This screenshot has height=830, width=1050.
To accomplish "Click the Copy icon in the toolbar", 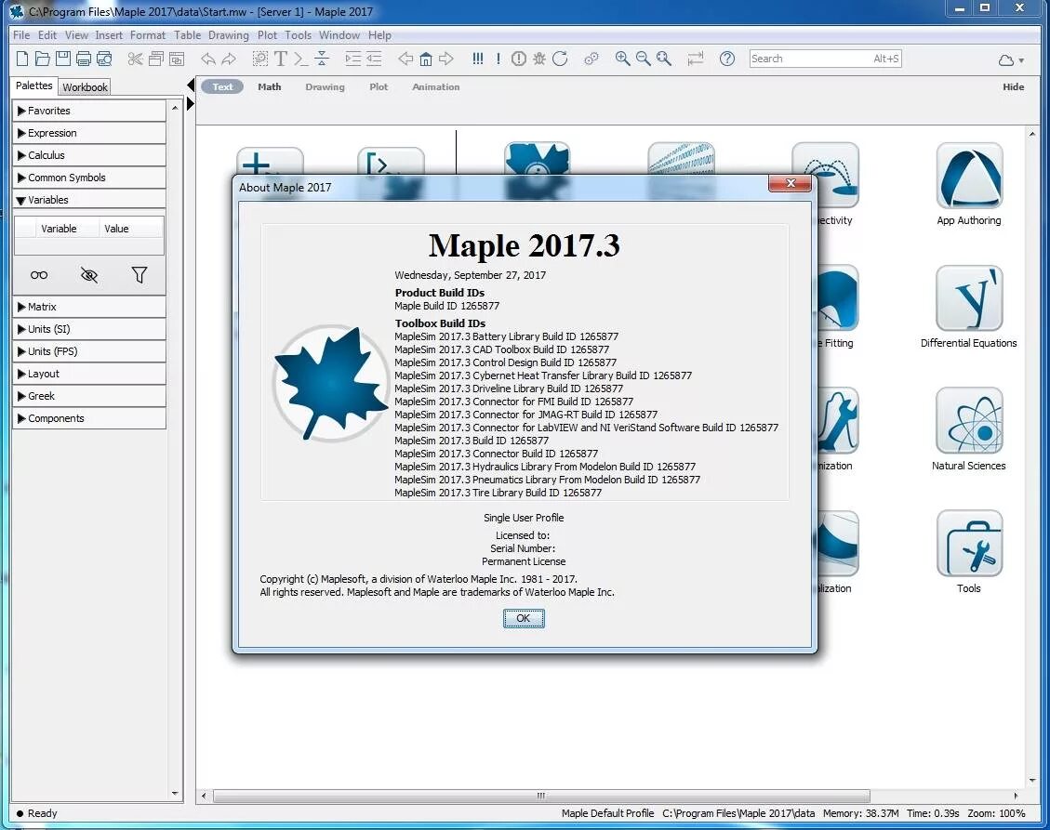I will 156,59.
